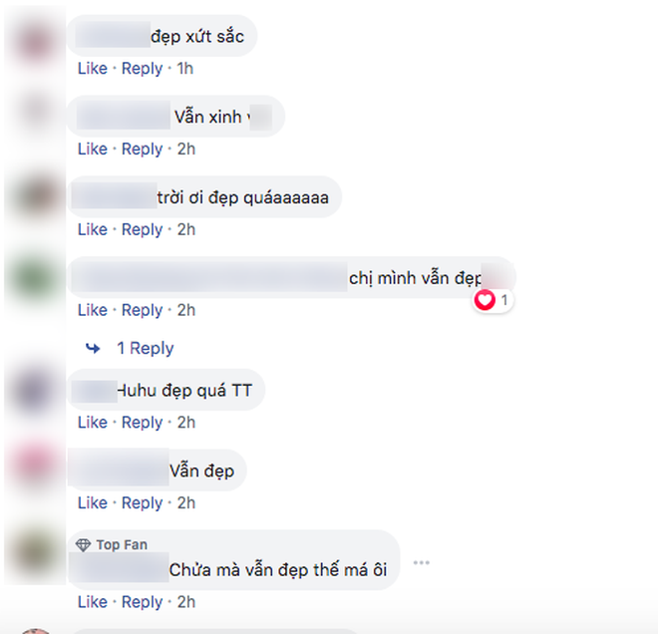
Task: Open the avatar of the Top Fan commenter
Action: (x=35, y=553)
